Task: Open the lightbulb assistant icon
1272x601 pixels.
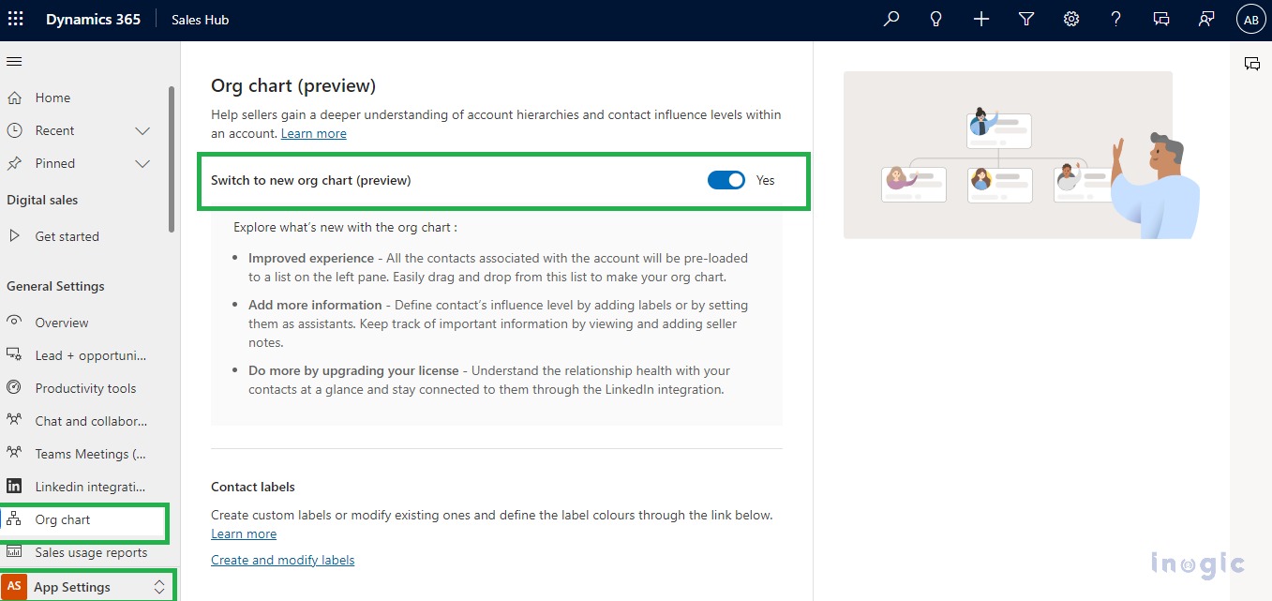Action: [935, 19]
